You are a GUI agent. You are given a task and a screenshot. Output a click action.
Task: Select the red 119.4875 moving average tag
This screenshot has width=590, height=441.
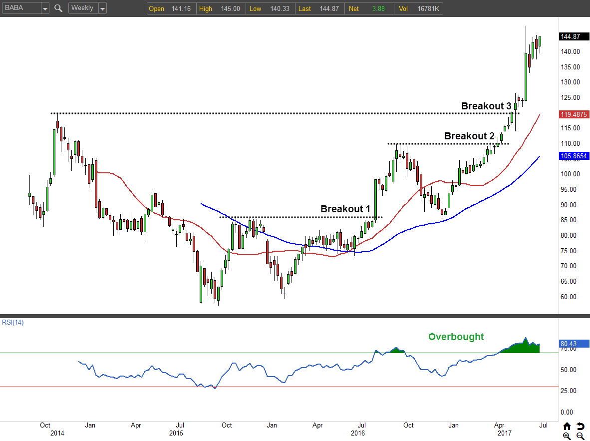click(574, 114)
